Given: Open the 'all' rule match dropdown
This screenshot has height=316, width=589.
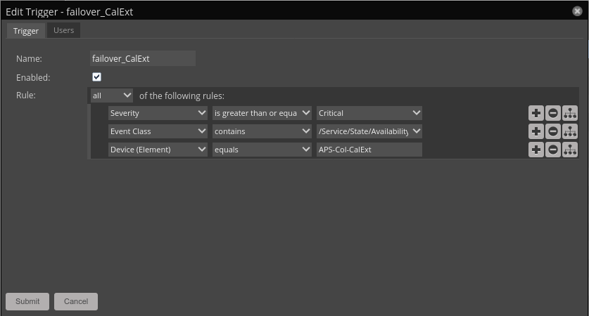Looking at the screenshot, I should tap(111, 96).
